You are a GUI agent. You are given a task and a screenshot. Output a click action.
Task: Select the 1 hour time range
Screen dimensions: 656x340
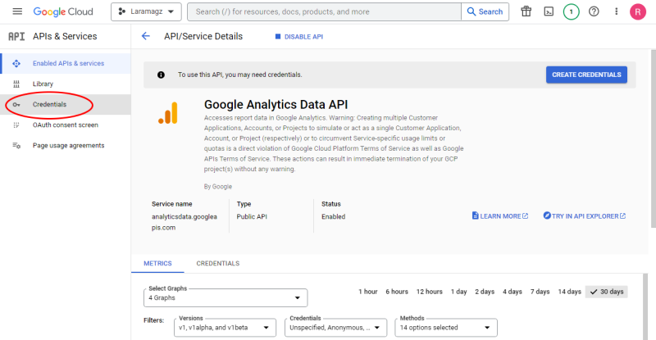click(x=367, y=292)
